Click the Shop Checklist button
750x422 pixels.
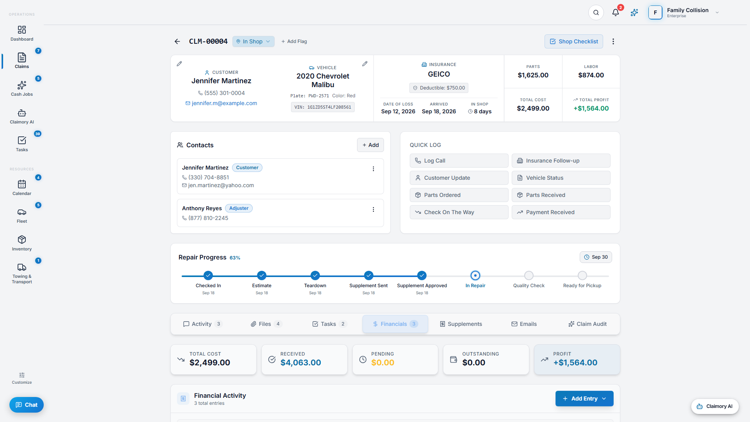tap(574, 41)
